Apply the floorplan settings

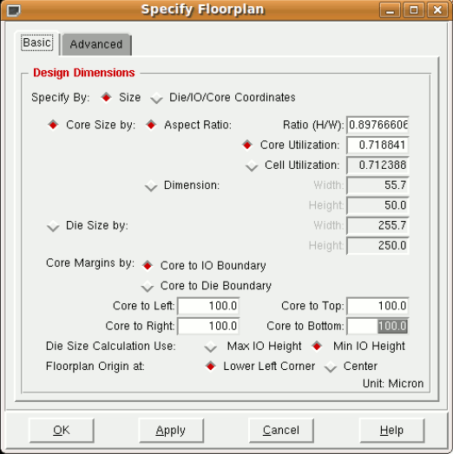click(171, 431)
